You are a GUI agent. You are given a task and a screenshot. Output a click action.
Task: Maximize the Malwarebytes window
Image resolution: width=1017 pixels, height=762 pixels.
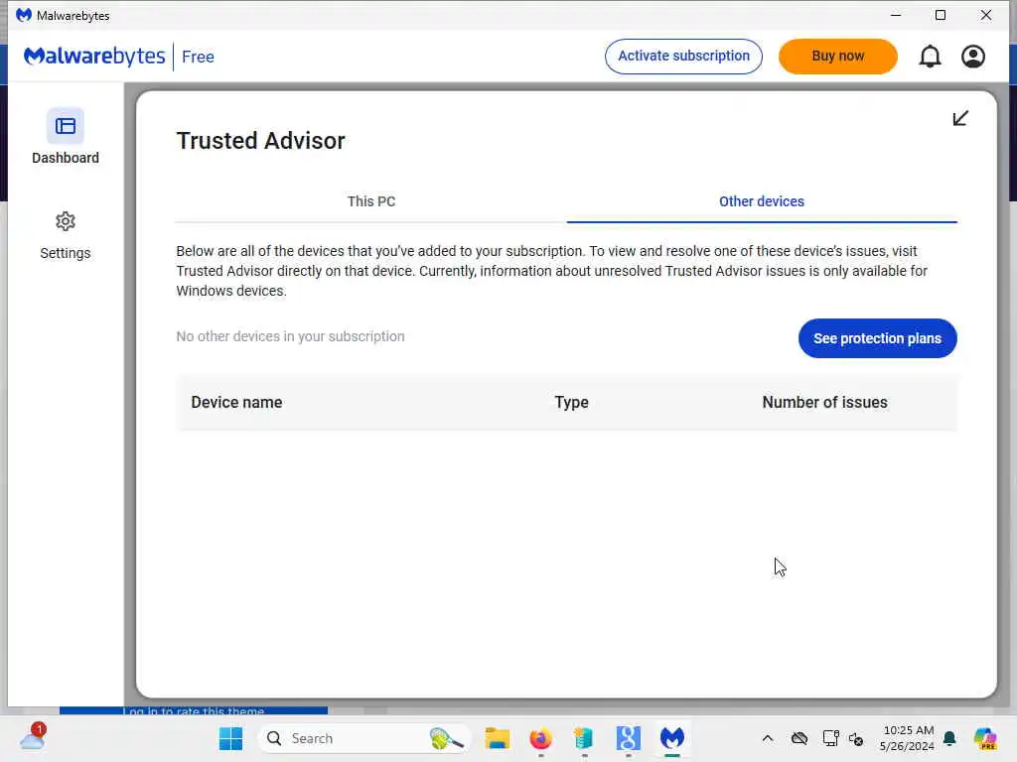pos(941,15)
